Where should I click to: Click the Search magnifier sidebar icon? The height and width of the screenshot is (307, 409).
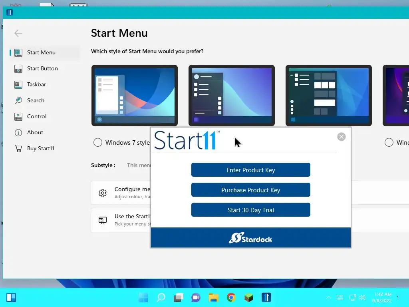coord(18,100)
